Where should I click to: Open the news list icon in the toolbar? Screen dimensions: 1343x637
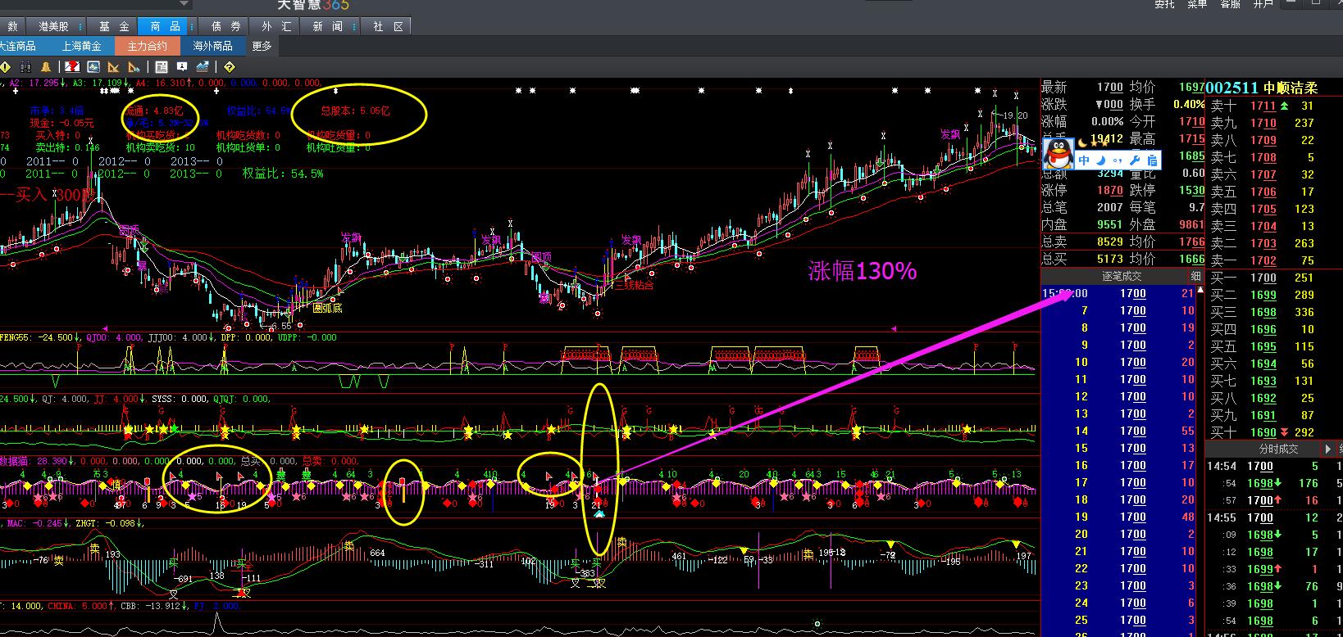[x=162, y=67]
